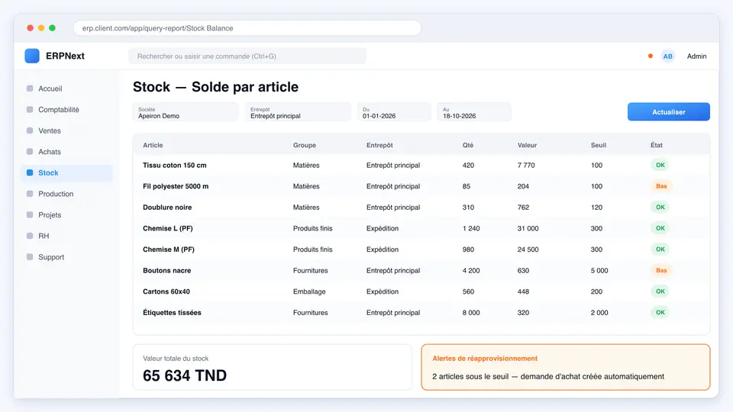
Task: Click the square icon beside Comptabilité
Action: 30,109
